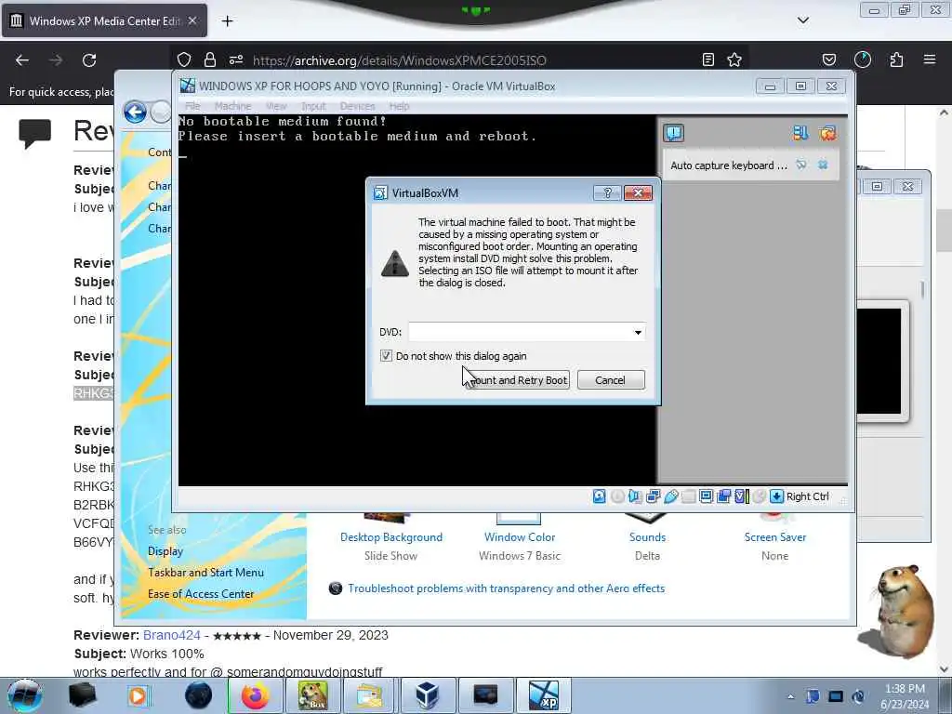
Task: Click the Firefox page vertical scrollbar thumb
Action: pos(945,230)
